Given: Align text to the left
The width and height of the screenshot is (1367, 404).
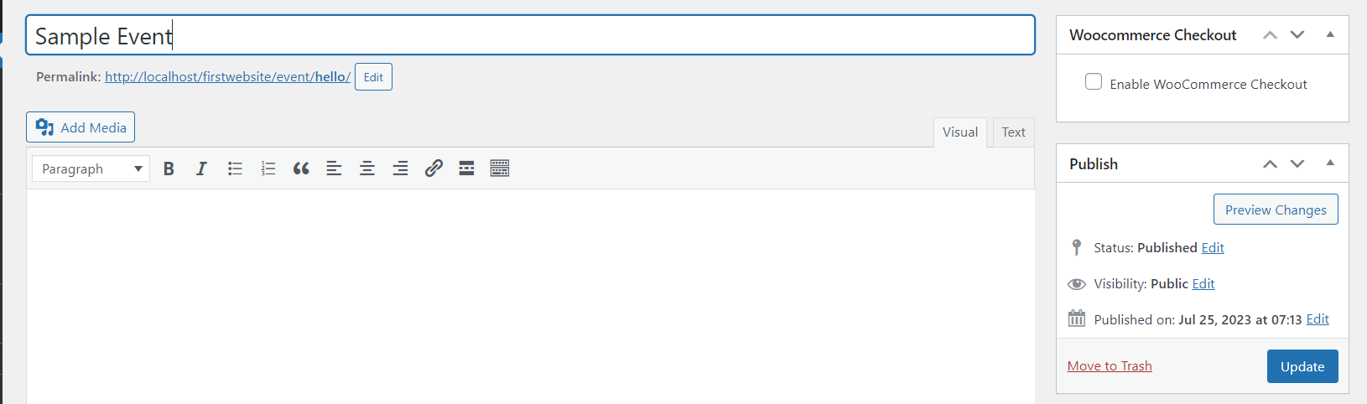Looking at the screenshot, I should point(334,168).
